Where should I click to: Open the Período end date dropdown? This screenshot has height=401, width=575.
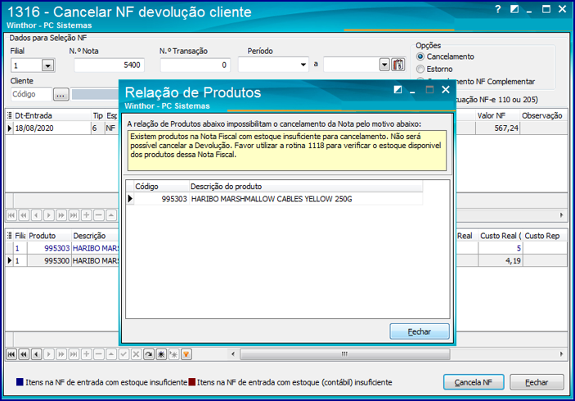[384, 65]
